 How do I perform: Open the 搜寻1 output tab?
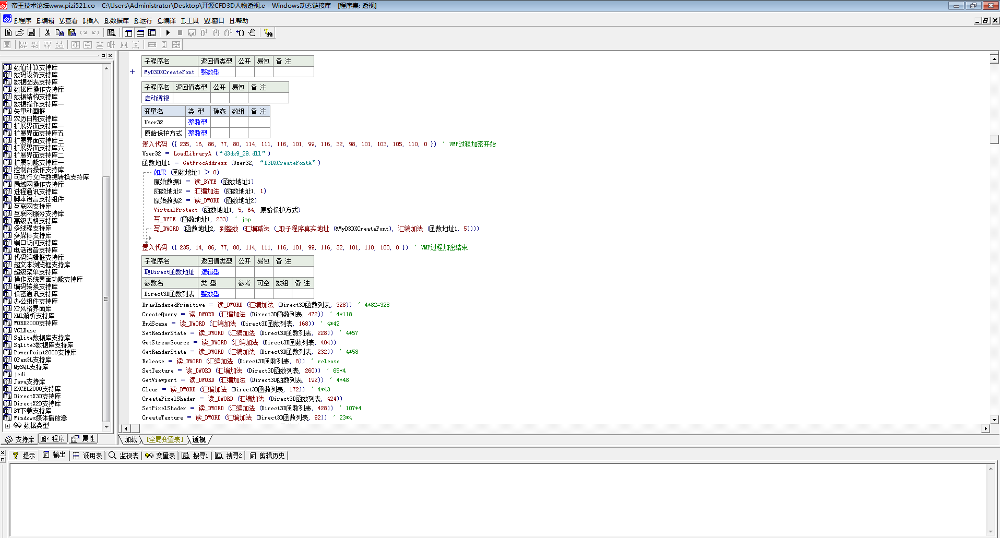click(195, 456)
